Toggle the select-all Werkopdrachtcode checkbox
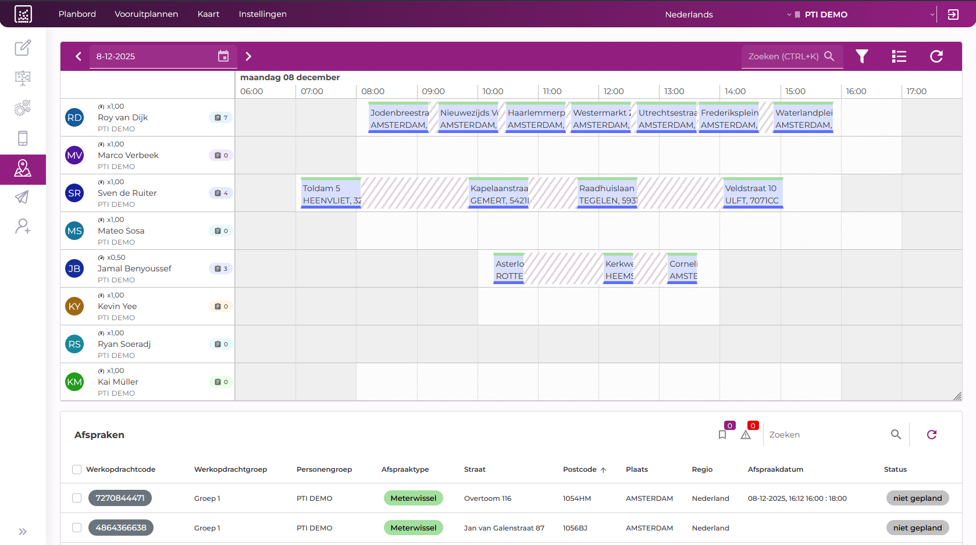The image size is (976, 545). 77,469
